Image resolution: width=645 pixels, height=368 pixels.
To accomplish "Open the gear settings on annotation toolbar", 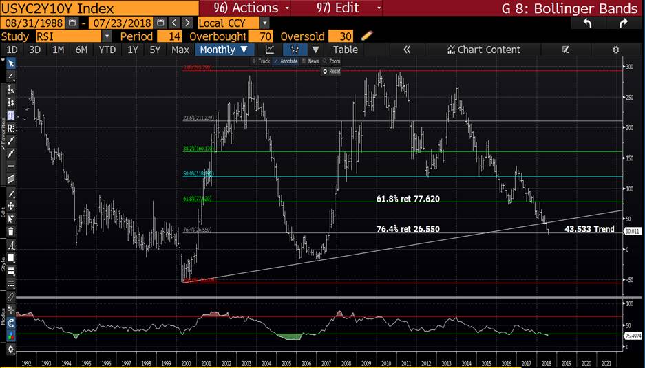I will 11,349.
